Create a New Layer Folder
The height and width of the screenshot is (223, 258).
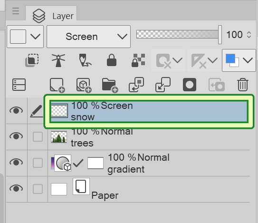point(110,85)
